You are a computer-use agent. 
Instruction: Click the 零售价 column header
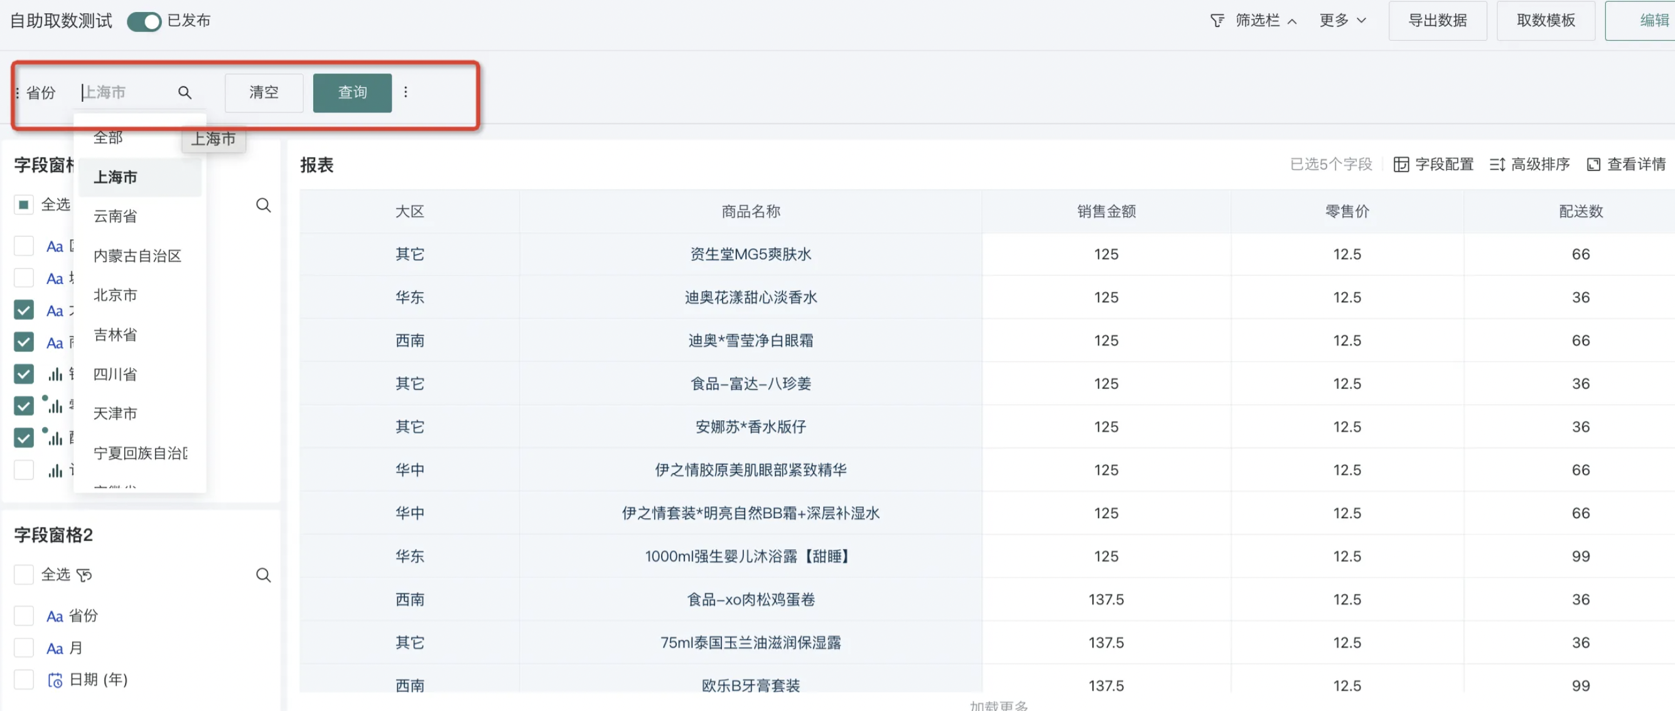tap(1347, 212)
